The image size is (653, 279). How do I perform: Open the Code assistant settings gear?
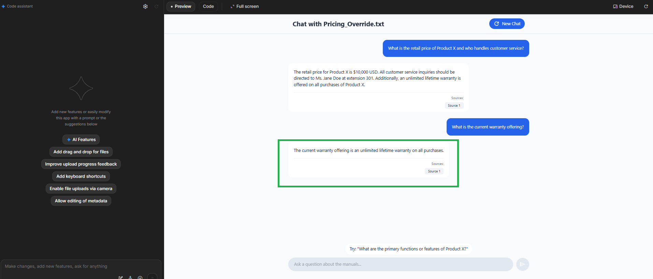pos(145,6)
